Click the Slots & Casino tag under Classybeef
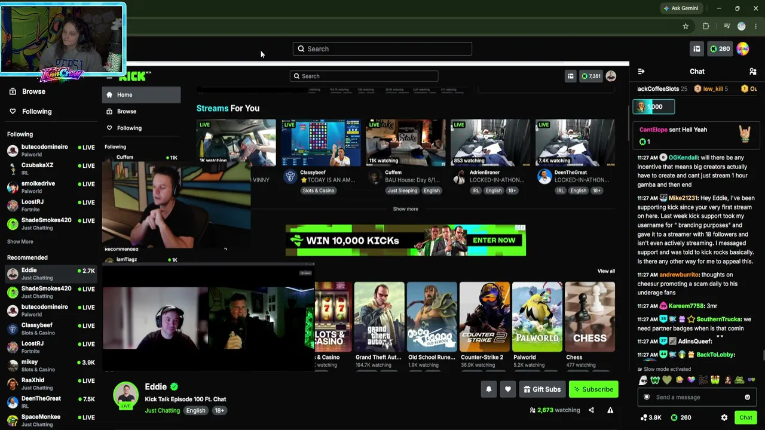This screenshot has height=430, width=765. [318, 191]
